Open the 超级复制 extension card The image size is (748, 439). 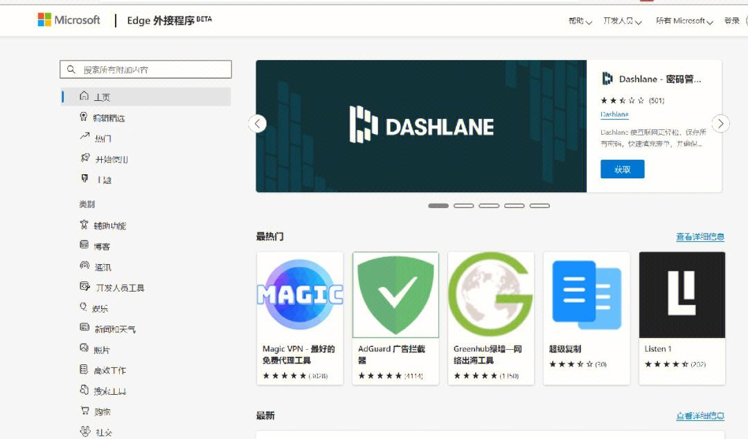point(587,318)
